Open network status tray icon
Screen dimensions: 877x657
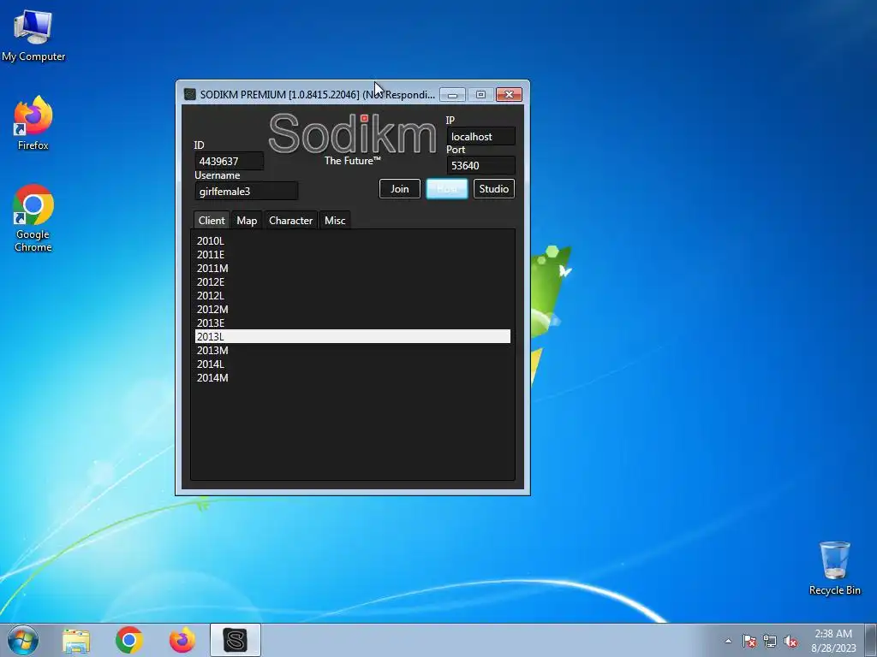[770, 641]
